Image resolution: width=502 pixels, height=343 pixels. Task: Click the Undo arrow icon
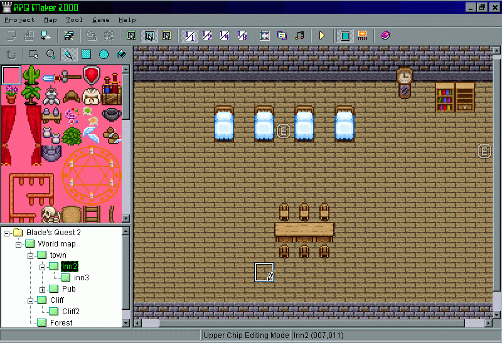[x=11, y=55]
